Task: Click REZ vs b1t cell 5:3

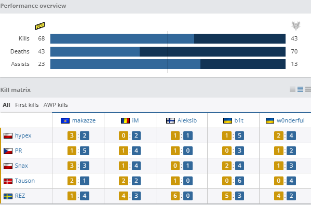Action: [x=233, y=196]
